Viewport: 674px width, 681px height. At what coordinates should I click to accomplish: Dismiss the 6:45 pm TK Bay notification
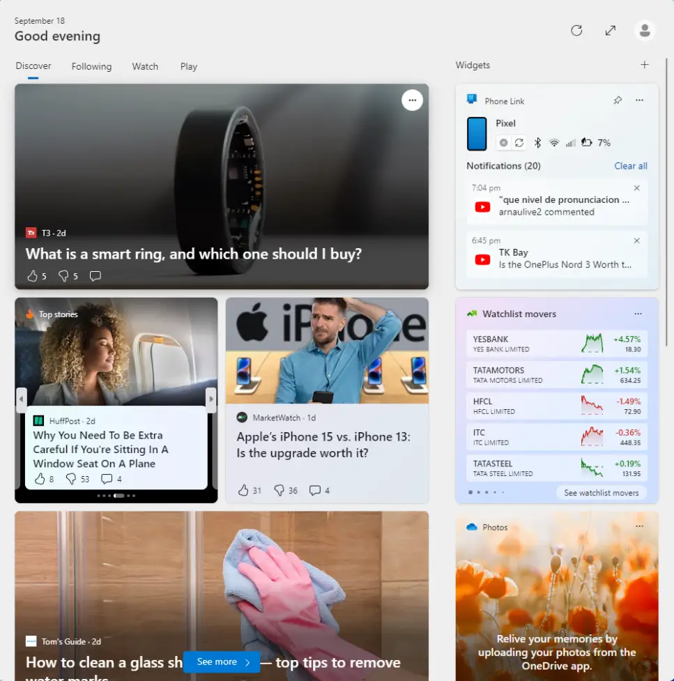click(x=636, y=240)
